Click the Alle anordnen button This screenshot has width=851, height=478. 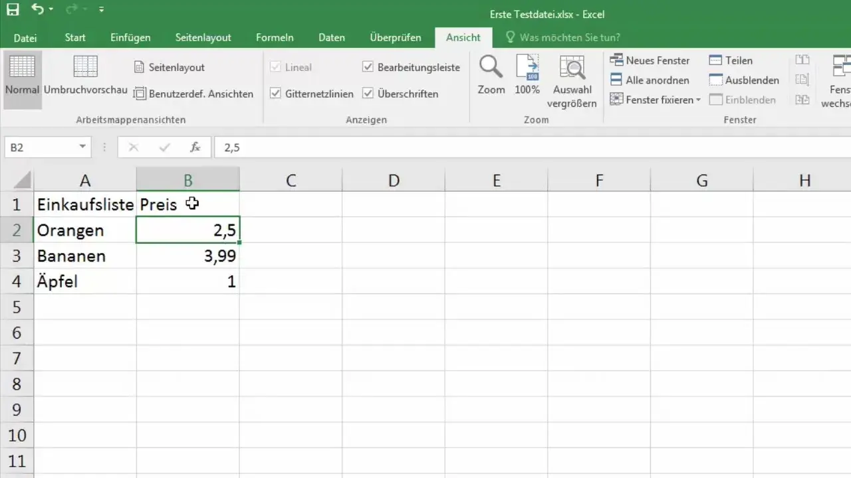point(650,80)
